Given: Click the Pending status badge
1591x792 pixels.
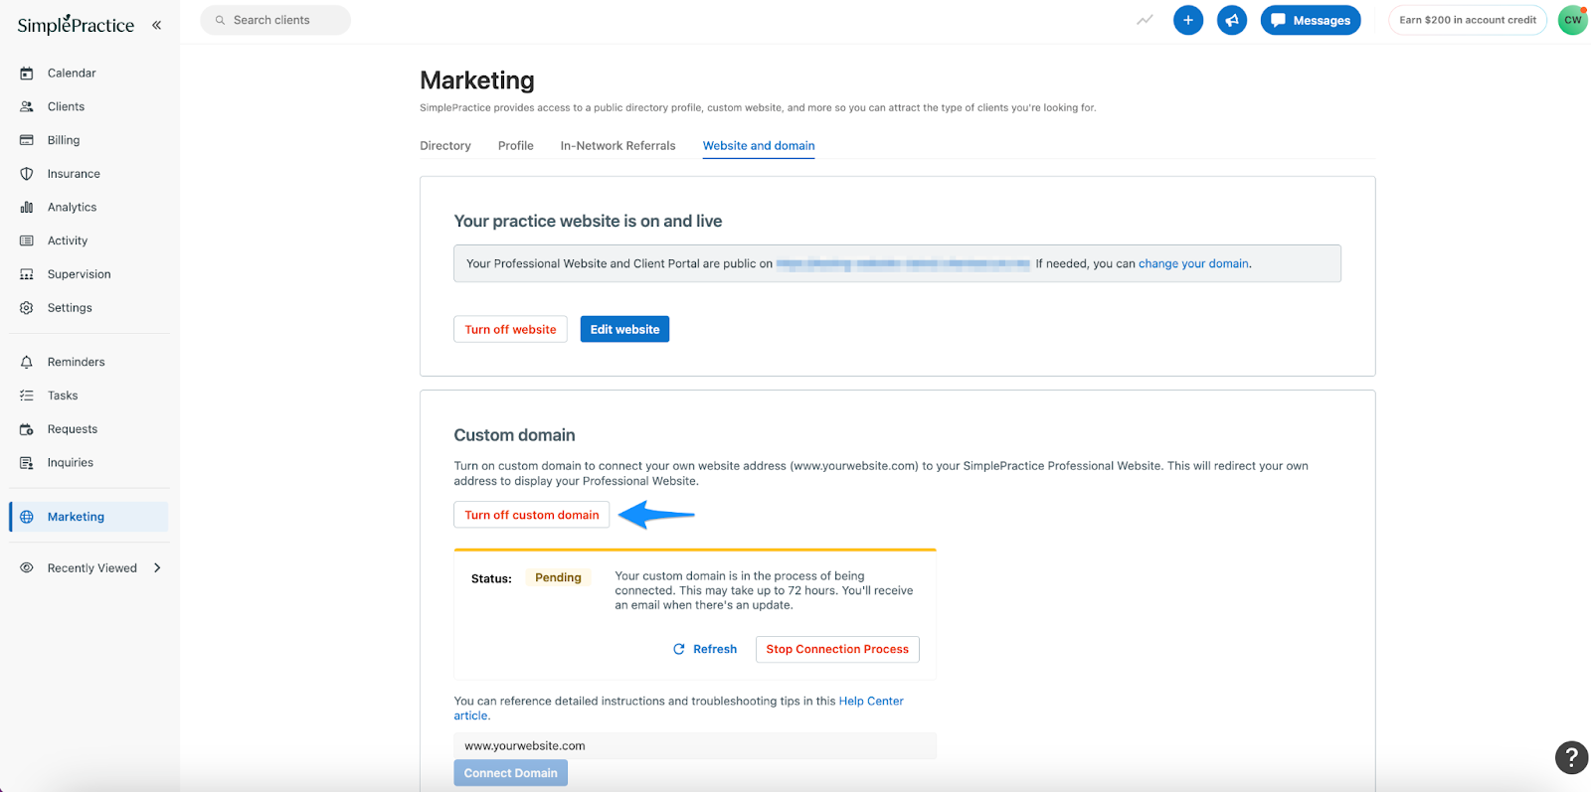Looking at the screenshot, I should [x=558, y=577].
